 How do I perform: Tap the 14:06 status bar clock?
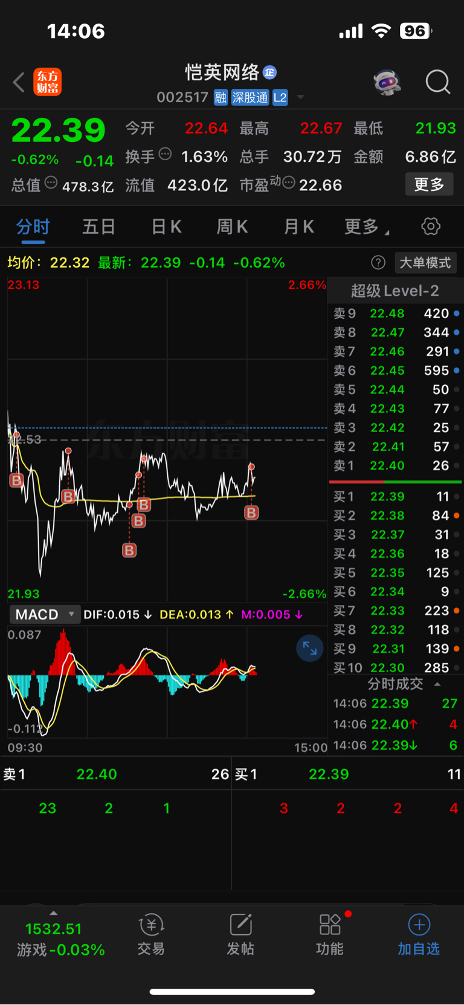coord(76,31)
